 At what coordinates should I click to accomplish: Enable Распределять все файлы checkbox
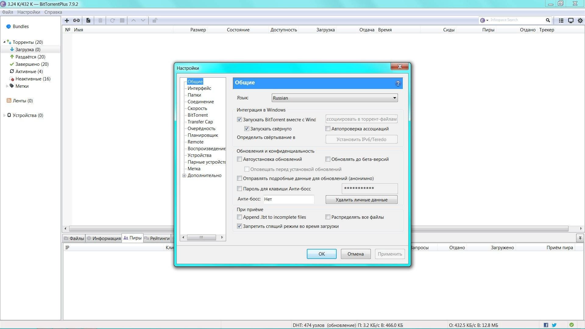(x=328, y=217)
